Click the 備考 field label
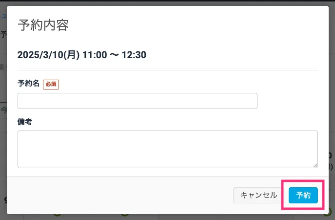 (x=25, y=122)
